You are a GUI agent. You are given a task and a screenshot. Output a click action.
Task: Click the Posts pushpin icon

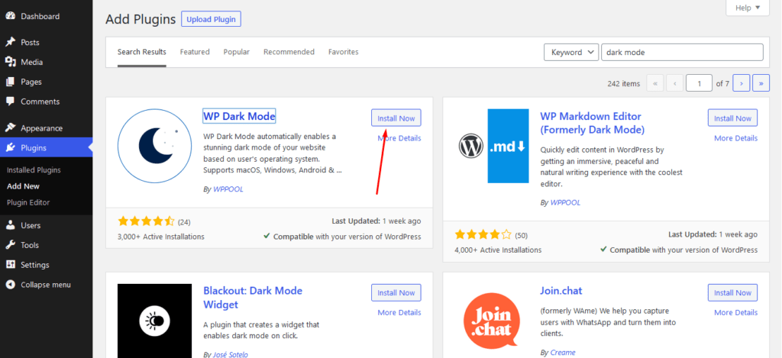[x=11, y=43]
